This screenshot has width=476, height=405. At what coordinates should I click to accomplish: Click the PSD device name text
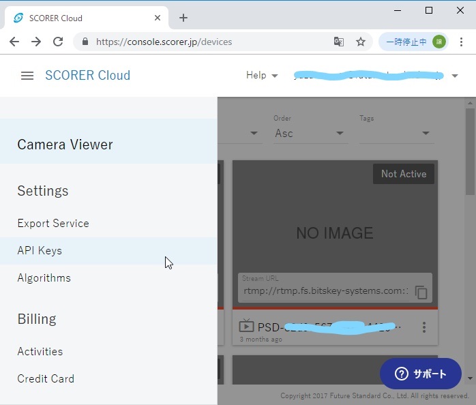click(x=329, y=327)
